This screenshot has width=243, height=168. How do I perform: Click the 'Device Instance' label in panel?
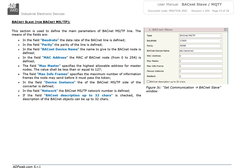point(155,71)
